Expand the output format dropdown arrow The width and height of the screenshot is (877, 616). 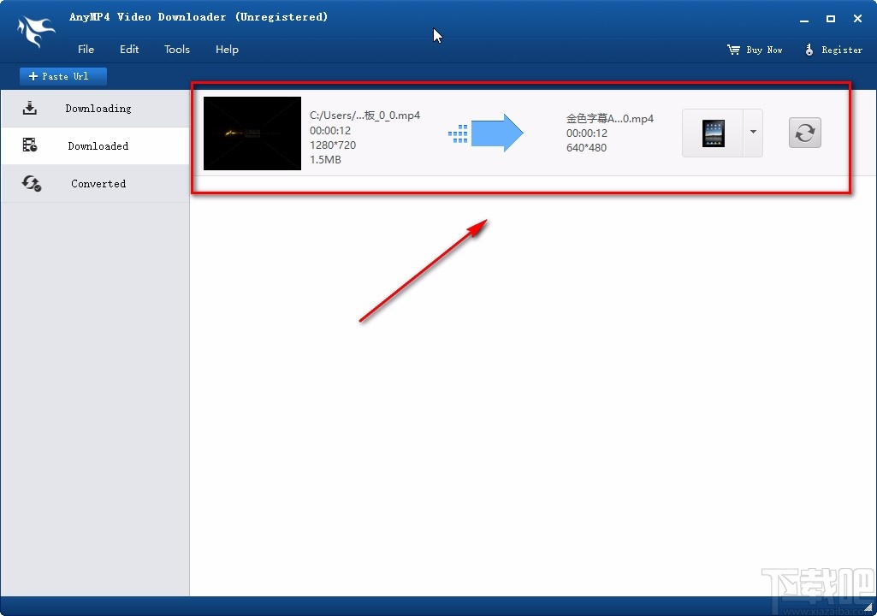click(x=753, y=133)
